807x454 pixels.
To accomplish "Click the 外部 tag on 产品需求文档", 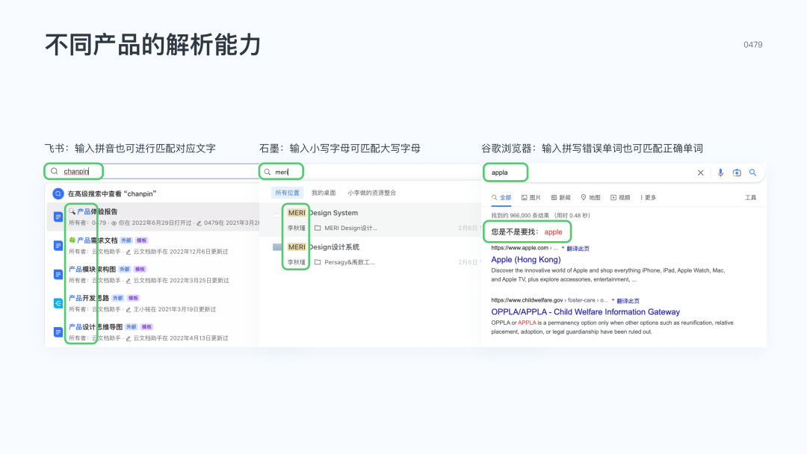I will pyautogui.click(x=126, y=240).
